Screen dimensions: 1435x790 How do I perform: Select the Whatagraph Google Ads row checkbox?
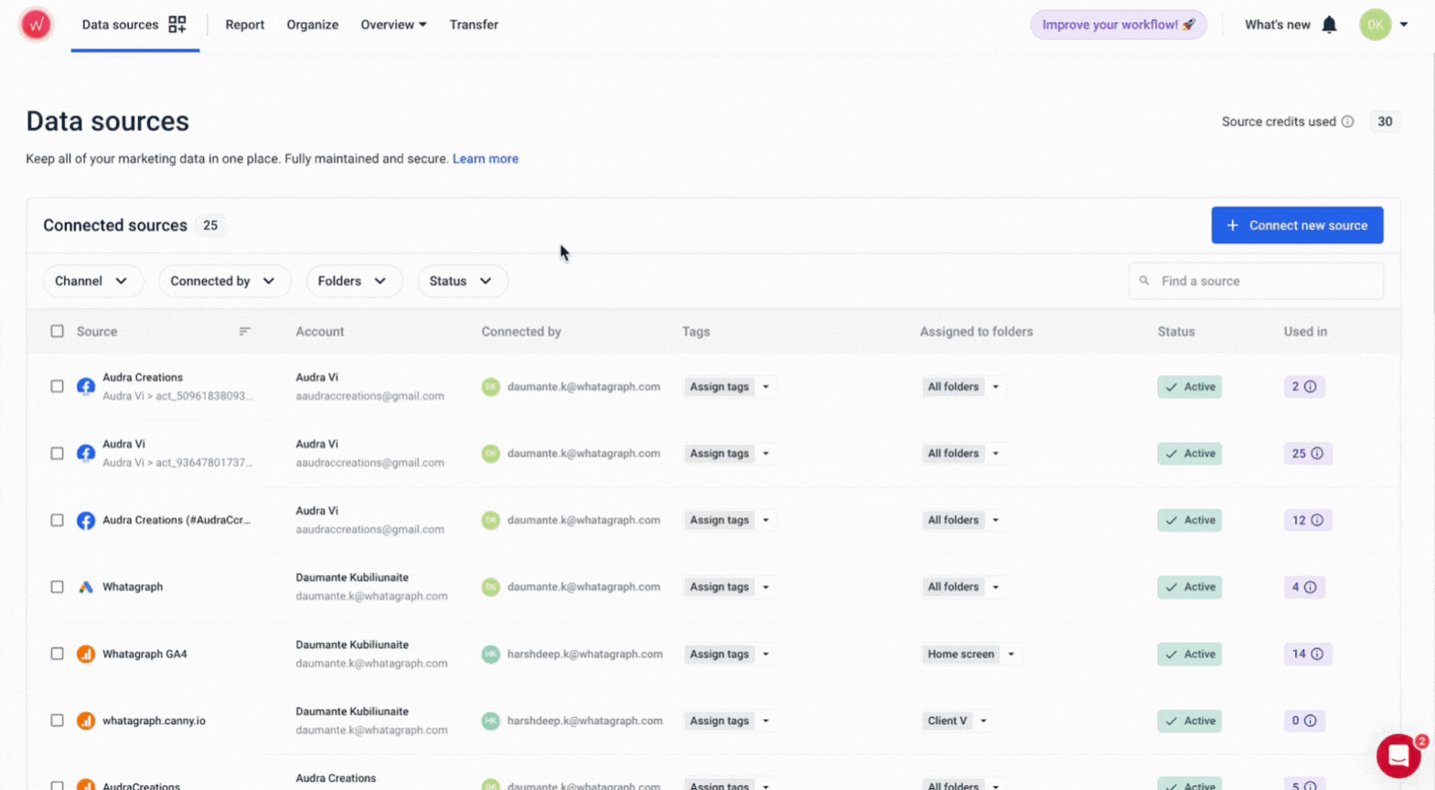pos(57,587)
